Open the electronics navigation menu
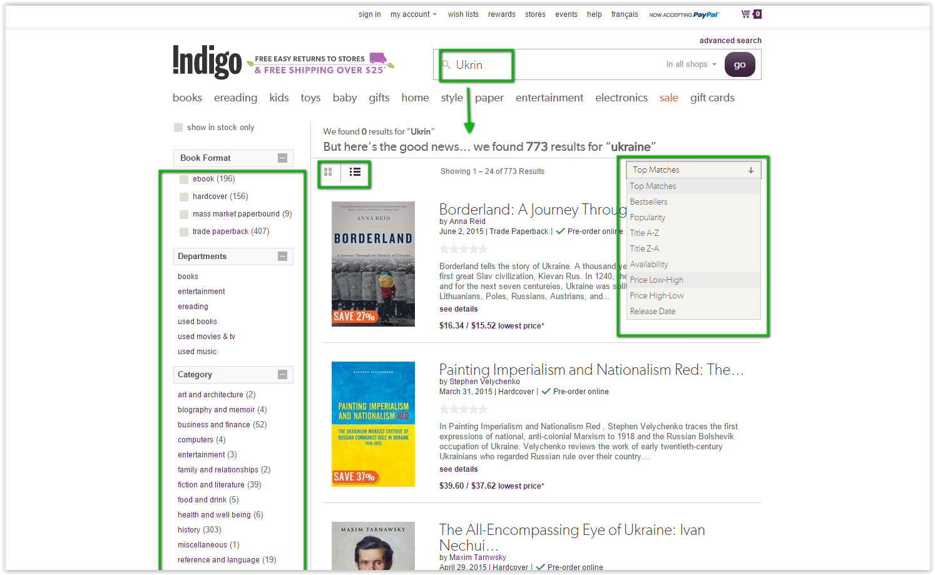This screenshot has width=935, height=575. pyautogui.click(x=621, y=98)
